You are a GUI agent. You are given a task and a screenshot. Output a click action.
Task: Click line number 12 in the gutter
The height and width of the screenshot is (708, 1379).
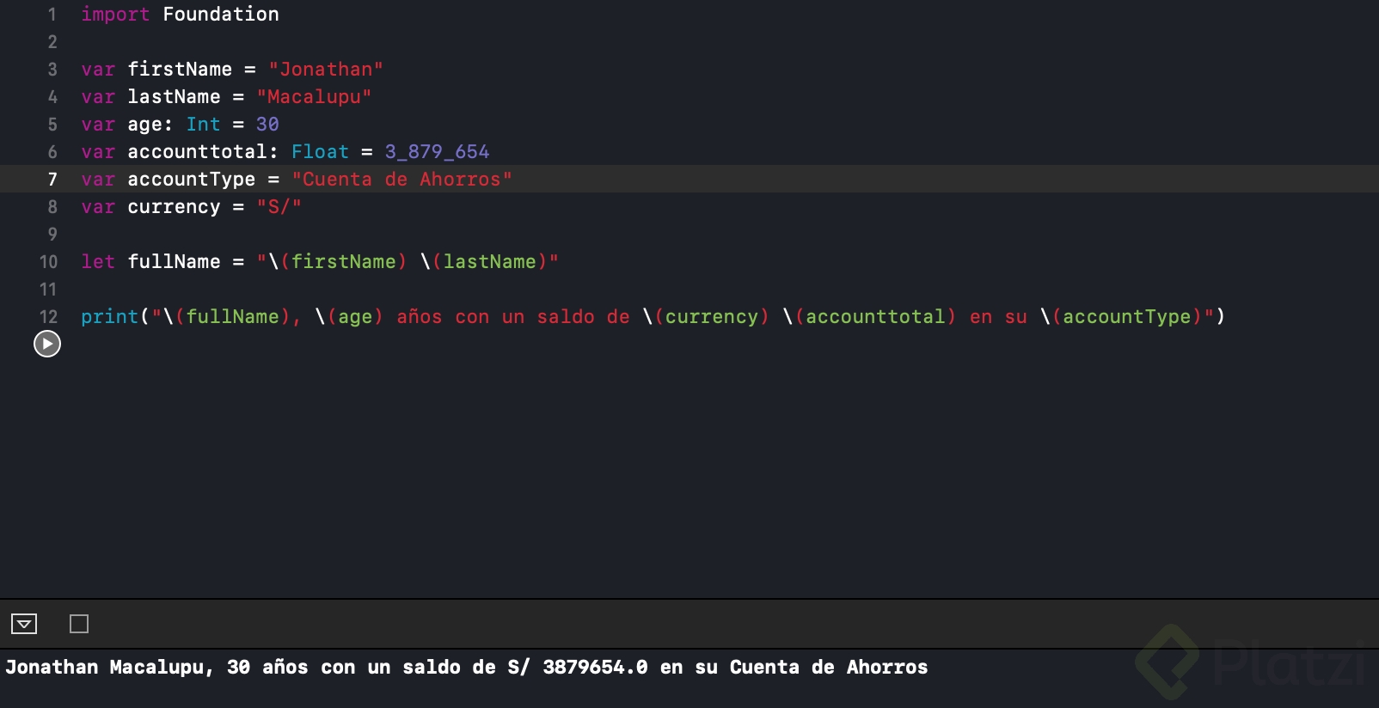point(48,316)
